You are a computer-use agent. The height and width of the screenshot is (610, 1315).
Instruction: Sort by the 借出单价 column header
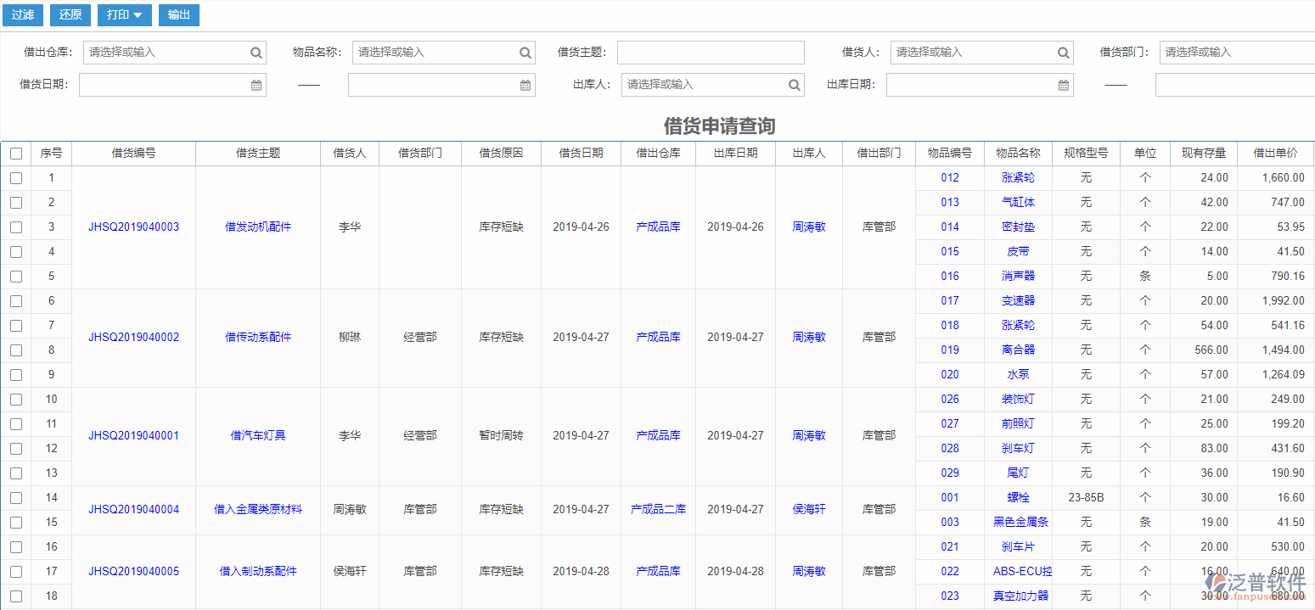coord(1275,154)
